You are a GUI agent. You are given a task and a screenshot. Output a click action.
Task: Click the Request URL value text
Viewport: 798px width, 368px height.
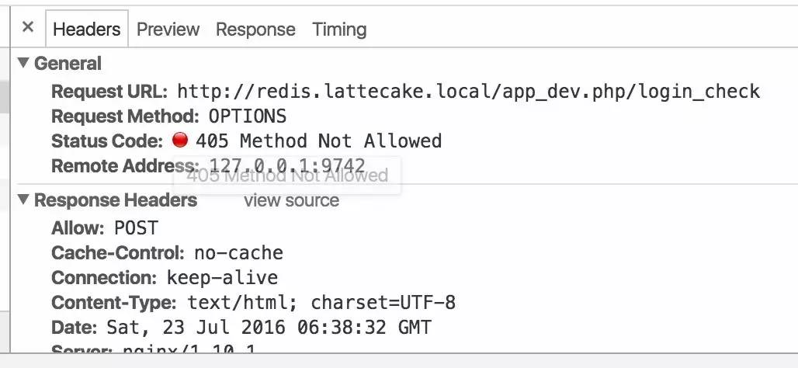point(469,92)
